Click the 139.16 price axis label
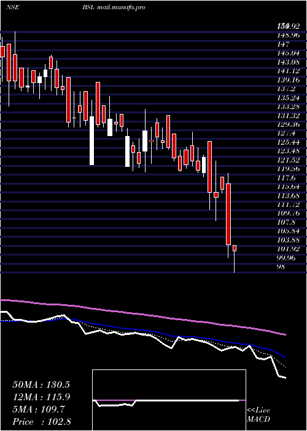This screenshot has width=307, height=431. tap(288, 80)
